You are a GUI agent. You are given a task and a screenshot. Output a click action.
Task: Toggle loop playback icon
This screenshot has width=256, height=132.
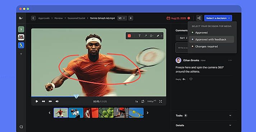pyautogui.click(x=143, y=101)
